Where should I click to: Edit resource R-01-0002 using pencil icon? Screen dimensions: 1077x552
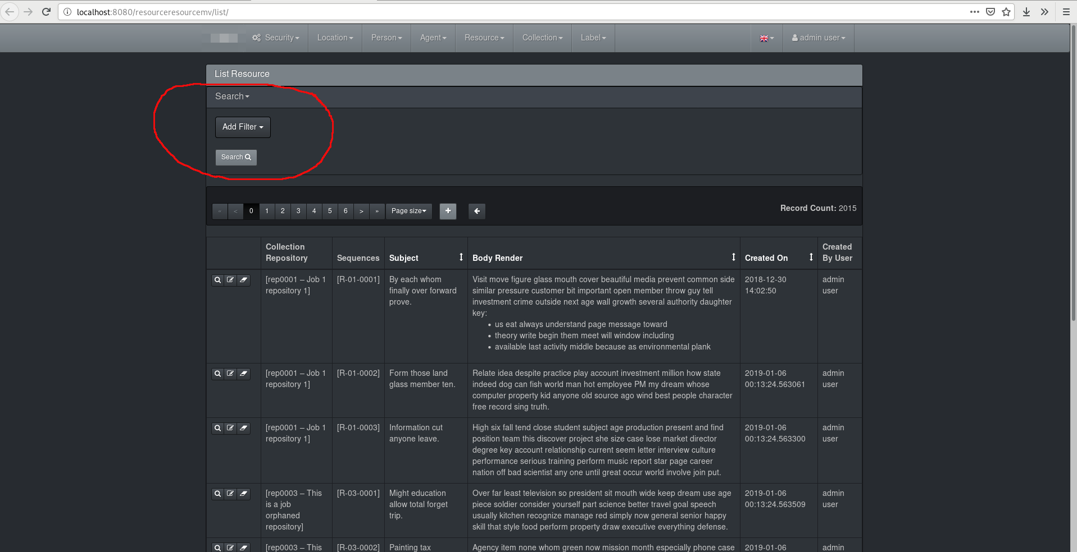tap(230, 373)
